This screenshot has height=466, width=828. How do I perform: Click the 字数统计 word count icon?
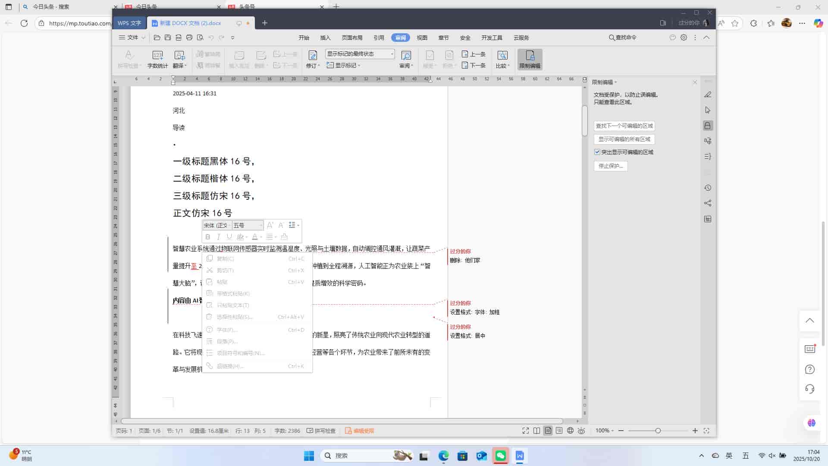pyautogui.click(x=157, y=60)
